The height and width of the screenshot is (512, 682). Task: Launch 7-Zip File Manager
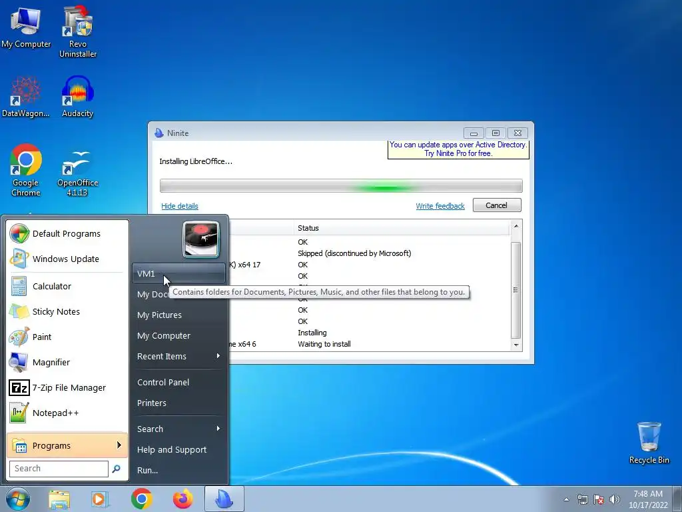coord(67,387)
